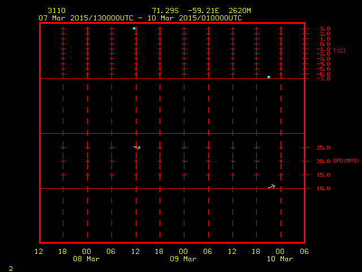The width and height of the screenshot is (362, 272).
Task: Click the cyan temperature point near 3.0
Action: (134, 28)
